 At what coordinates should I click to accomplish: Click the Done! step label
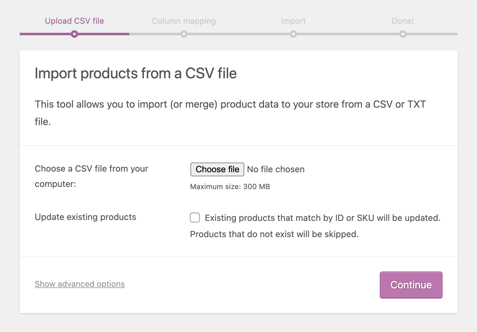tap(403, 21)
